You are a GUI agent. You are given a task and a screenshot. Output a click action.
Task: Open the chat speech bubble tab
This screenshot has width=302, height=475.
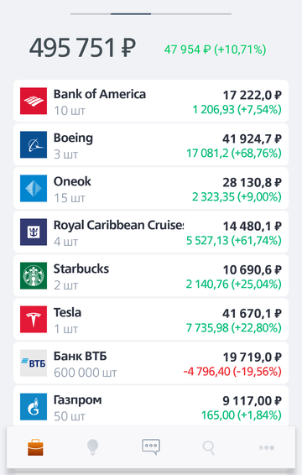[151, 447]
